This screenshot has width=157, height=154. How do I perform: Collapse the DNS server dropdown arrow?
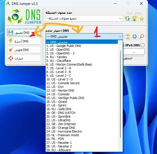tap(120, 37)
